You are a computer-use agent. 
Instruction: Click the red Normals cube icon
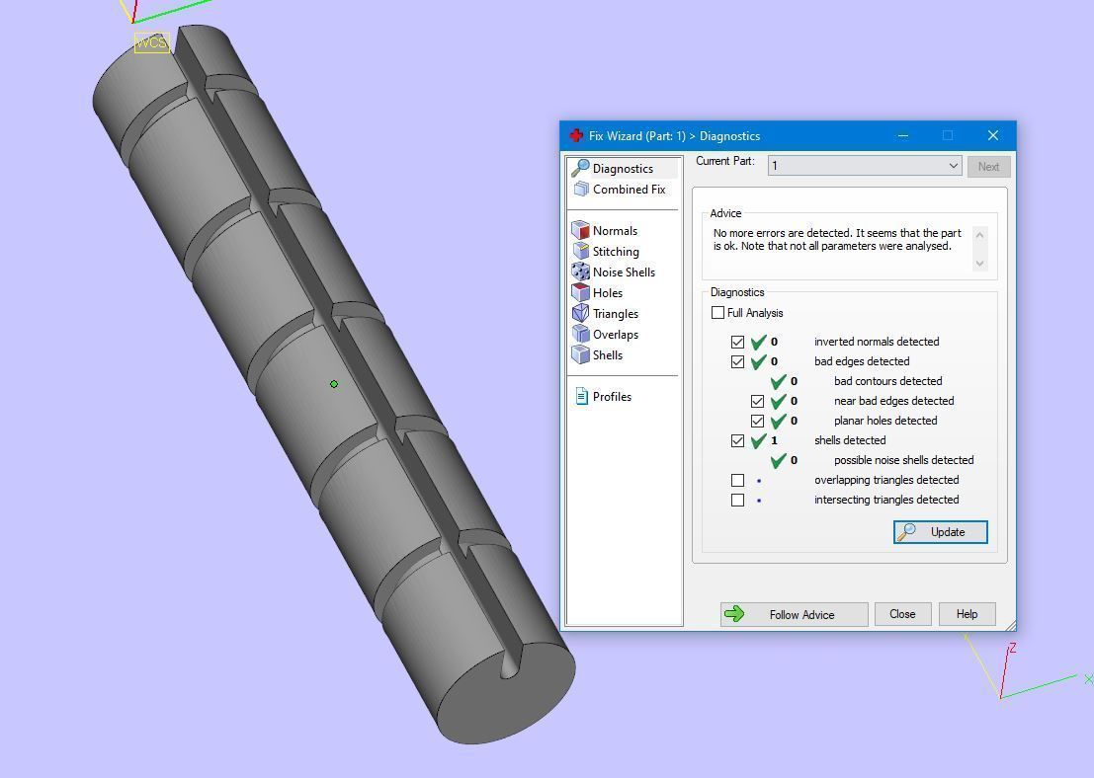580,230
